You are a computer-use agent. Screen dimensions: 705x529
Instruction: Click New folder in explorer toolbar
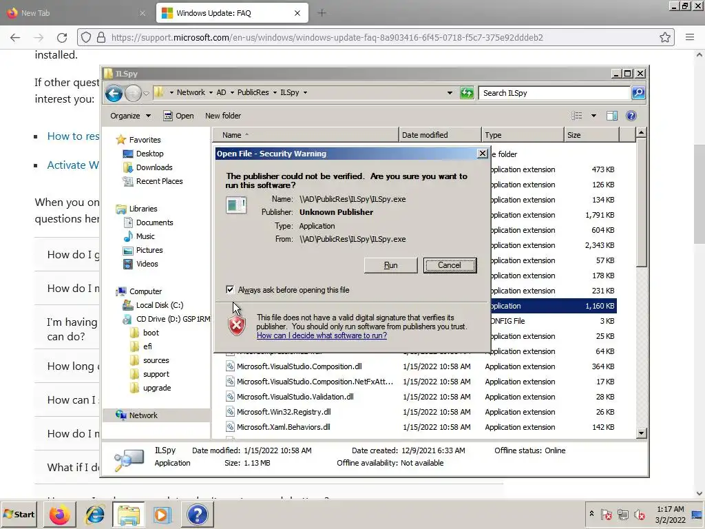223,116
